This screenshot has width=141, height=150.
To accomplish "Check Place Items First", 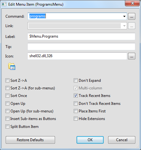I will 76,111.
